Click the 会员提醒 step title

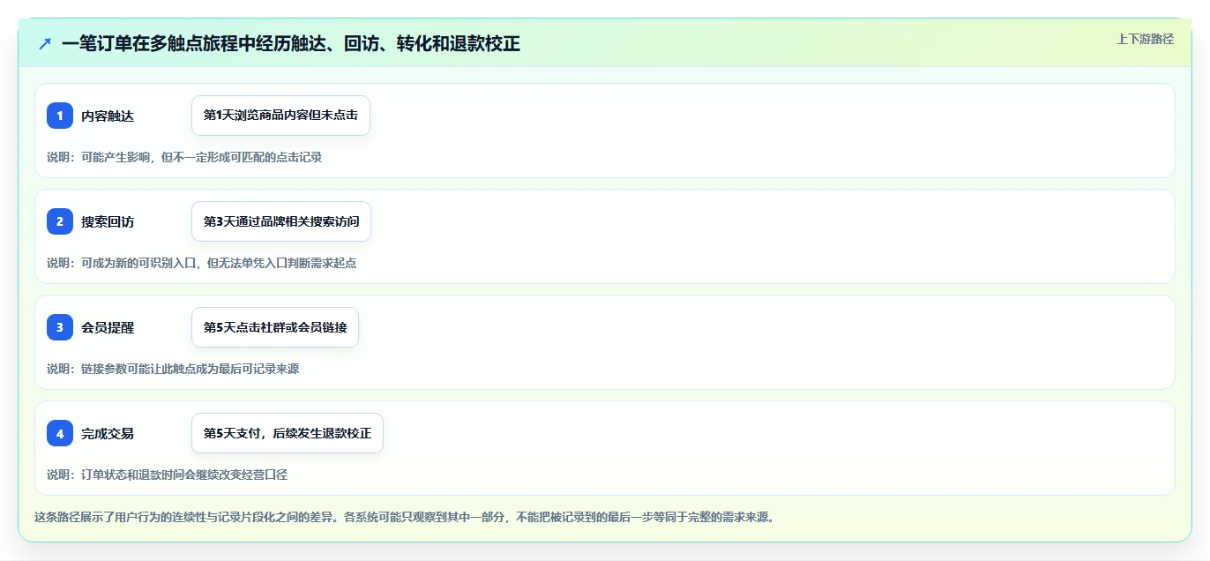[x=108, y=328]
